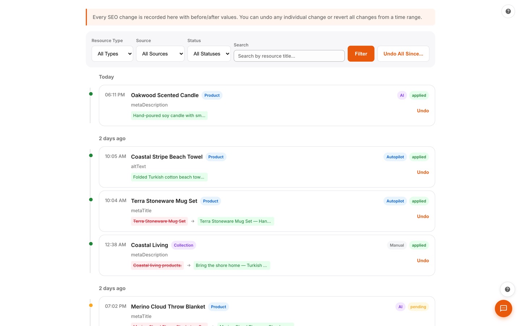Click the 10:04 AM timestamp
The image size is (521, 326).
click(x=115, y=201)
